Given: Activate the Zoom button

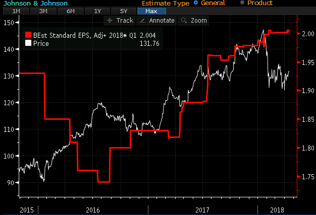Looking at the screenshot, I should pyautogui.click(x=193, y=21).
